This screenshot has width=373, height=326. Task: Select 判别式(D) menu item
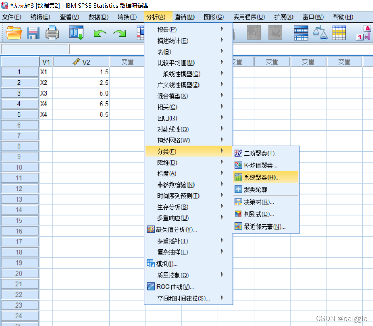coord(265,214)
